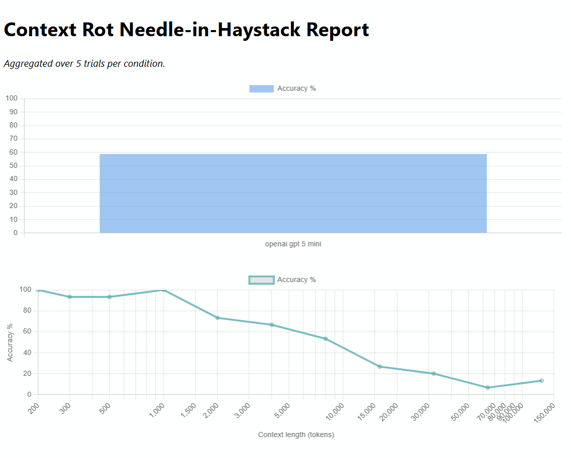Image resolution: width=571 pixels, height=458 pixels.
Task: Click the 150,000 x-axis tick label
Action: click(x=543, y=411)
